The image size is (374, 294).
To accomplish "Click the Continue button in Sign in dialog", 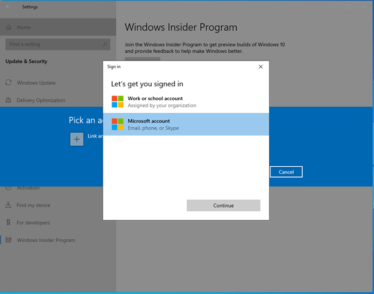I will 224,205.
